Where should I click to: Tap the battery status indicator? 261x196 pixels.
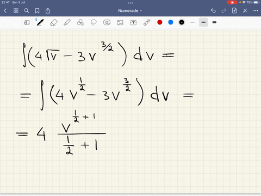point(257,2)
